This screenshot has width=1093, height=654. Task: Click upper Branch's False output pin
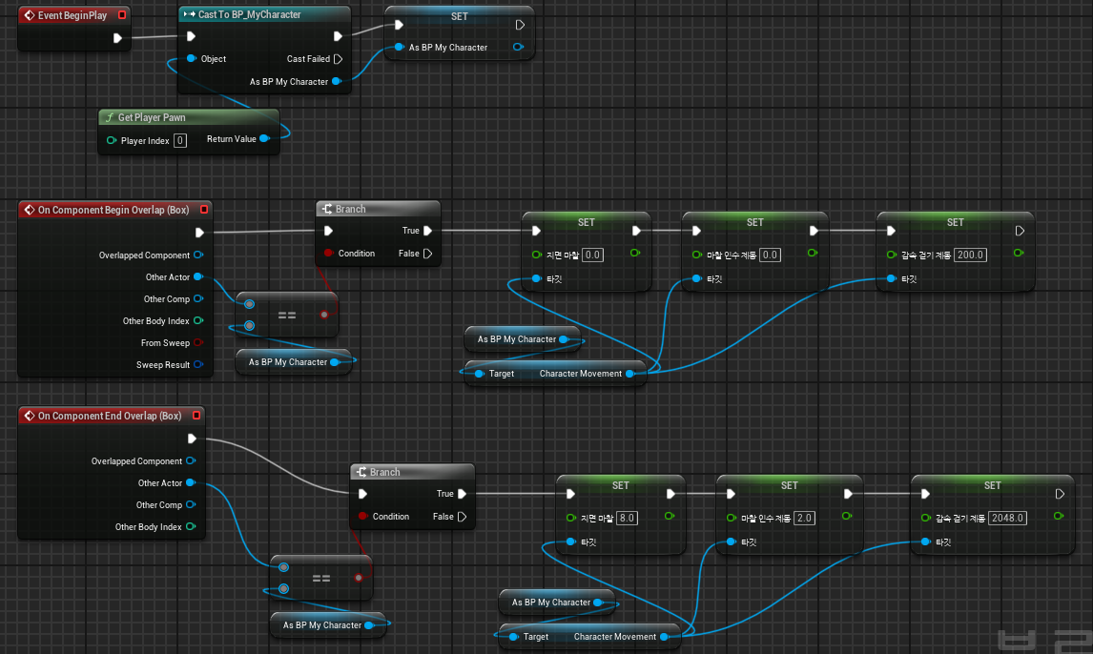[428, 254]
